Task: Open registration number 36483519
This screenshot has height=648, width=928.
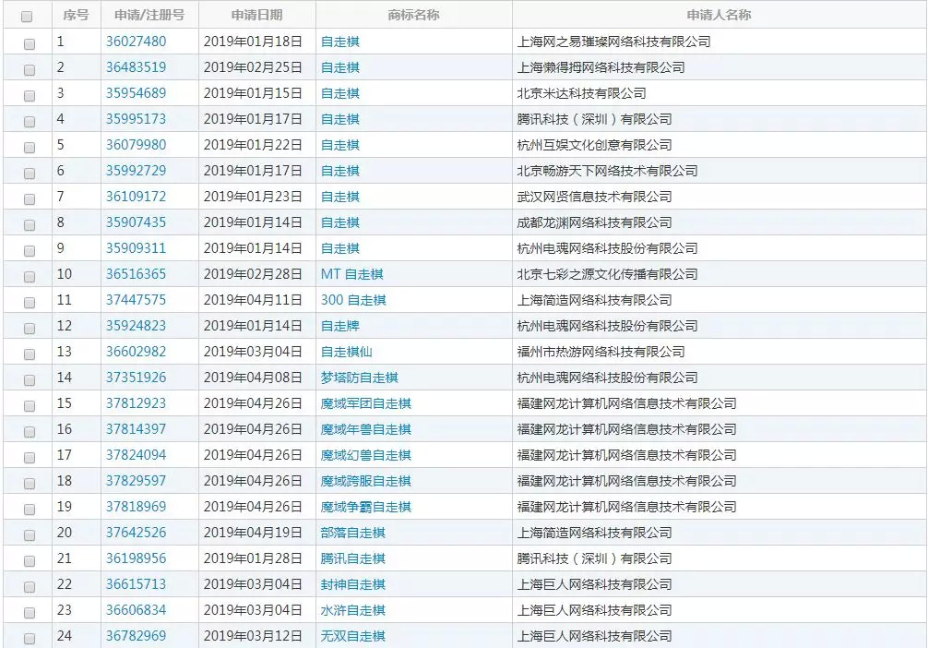Action: click(137, 67)
